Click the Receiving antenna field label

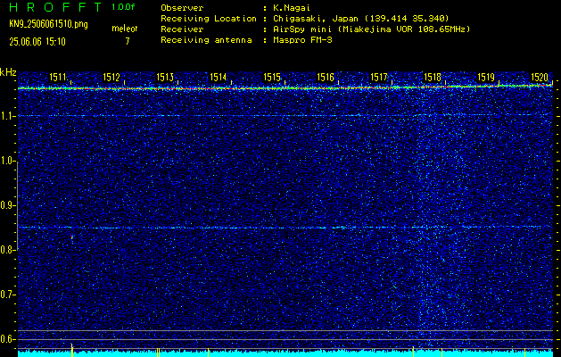tap(206, 40)
